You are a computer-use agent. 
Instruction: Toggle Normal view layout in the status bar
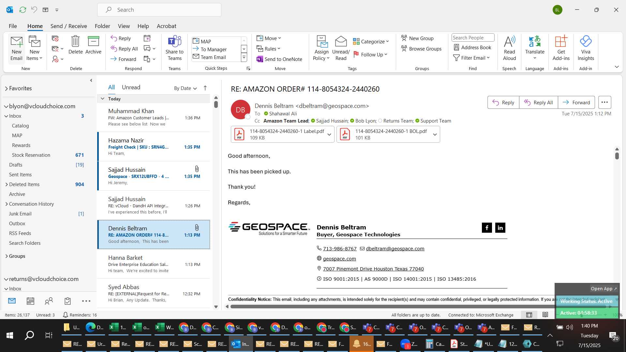[x=529, y=315]
